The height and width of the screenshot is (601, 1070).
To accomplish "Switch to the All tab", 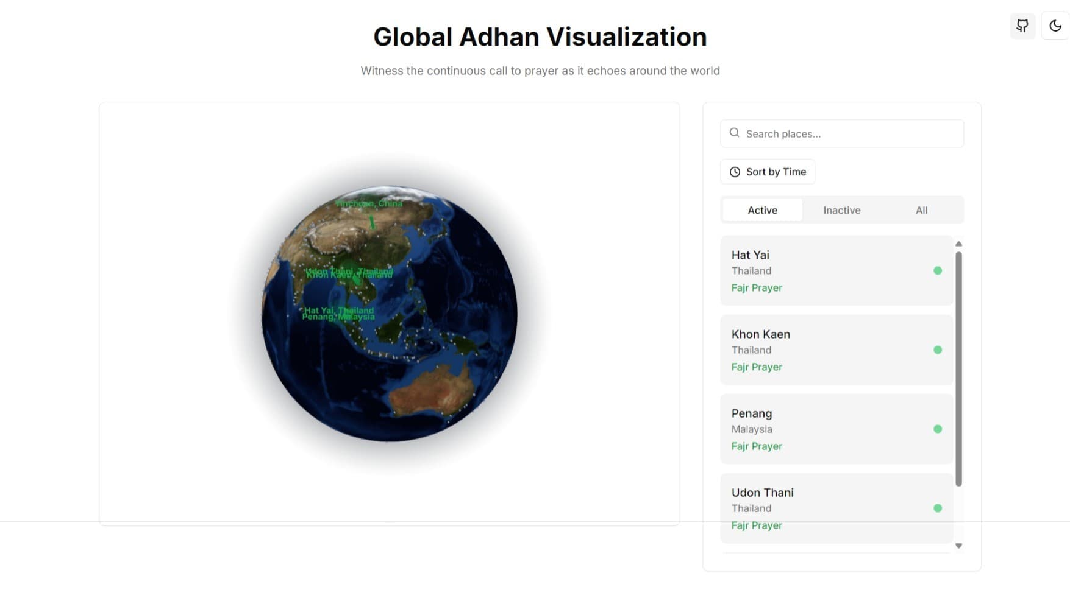I will (921, 209).
